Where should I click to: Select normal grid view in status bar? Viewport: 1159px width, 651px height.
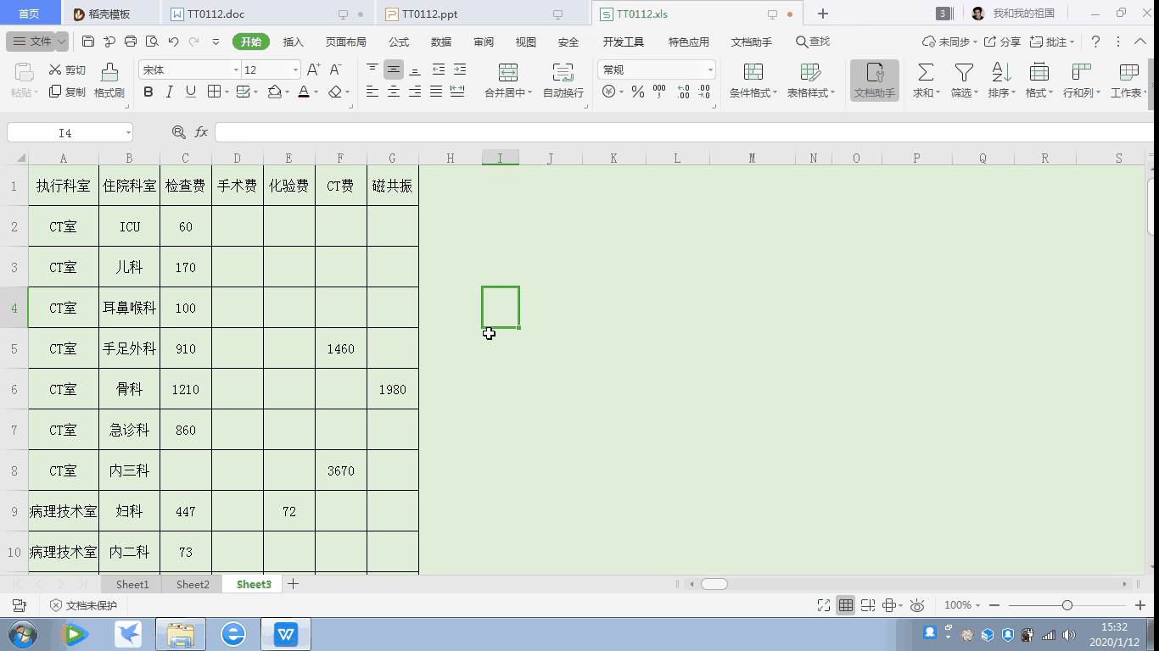pos(846,605)
